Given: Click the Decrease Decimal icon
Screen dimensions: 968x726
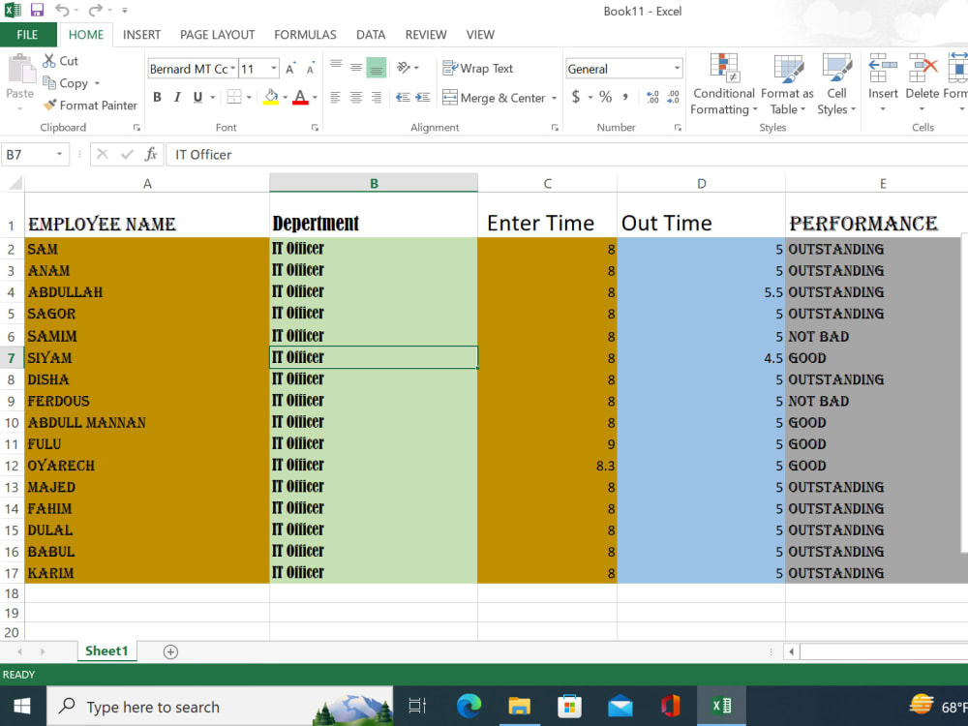Looking at the screenshot, I should 673,97.
